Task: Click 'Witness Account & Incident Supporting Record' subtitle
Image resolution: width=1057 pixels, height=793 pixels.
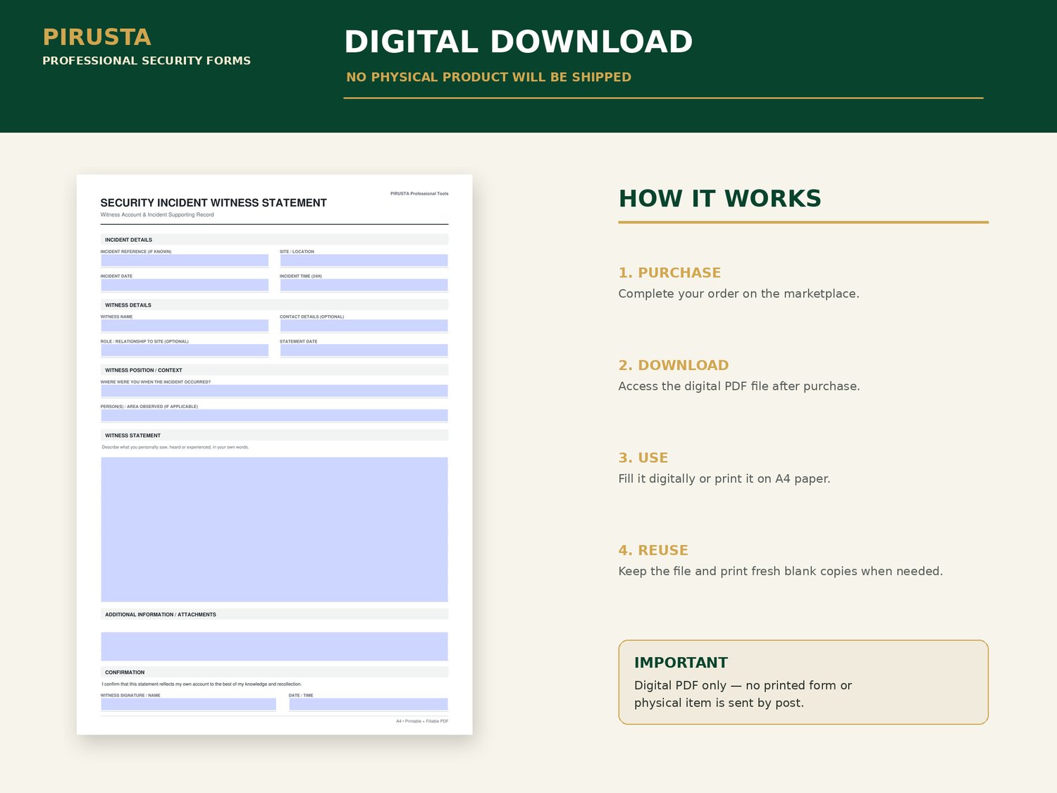Action: (157, 215)
